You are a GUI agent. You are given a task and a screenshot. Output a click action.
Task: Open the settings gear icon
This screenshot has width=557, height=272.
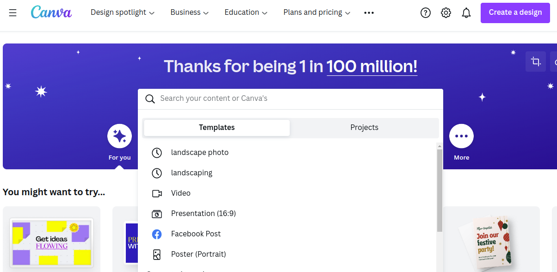coord(446,13)
